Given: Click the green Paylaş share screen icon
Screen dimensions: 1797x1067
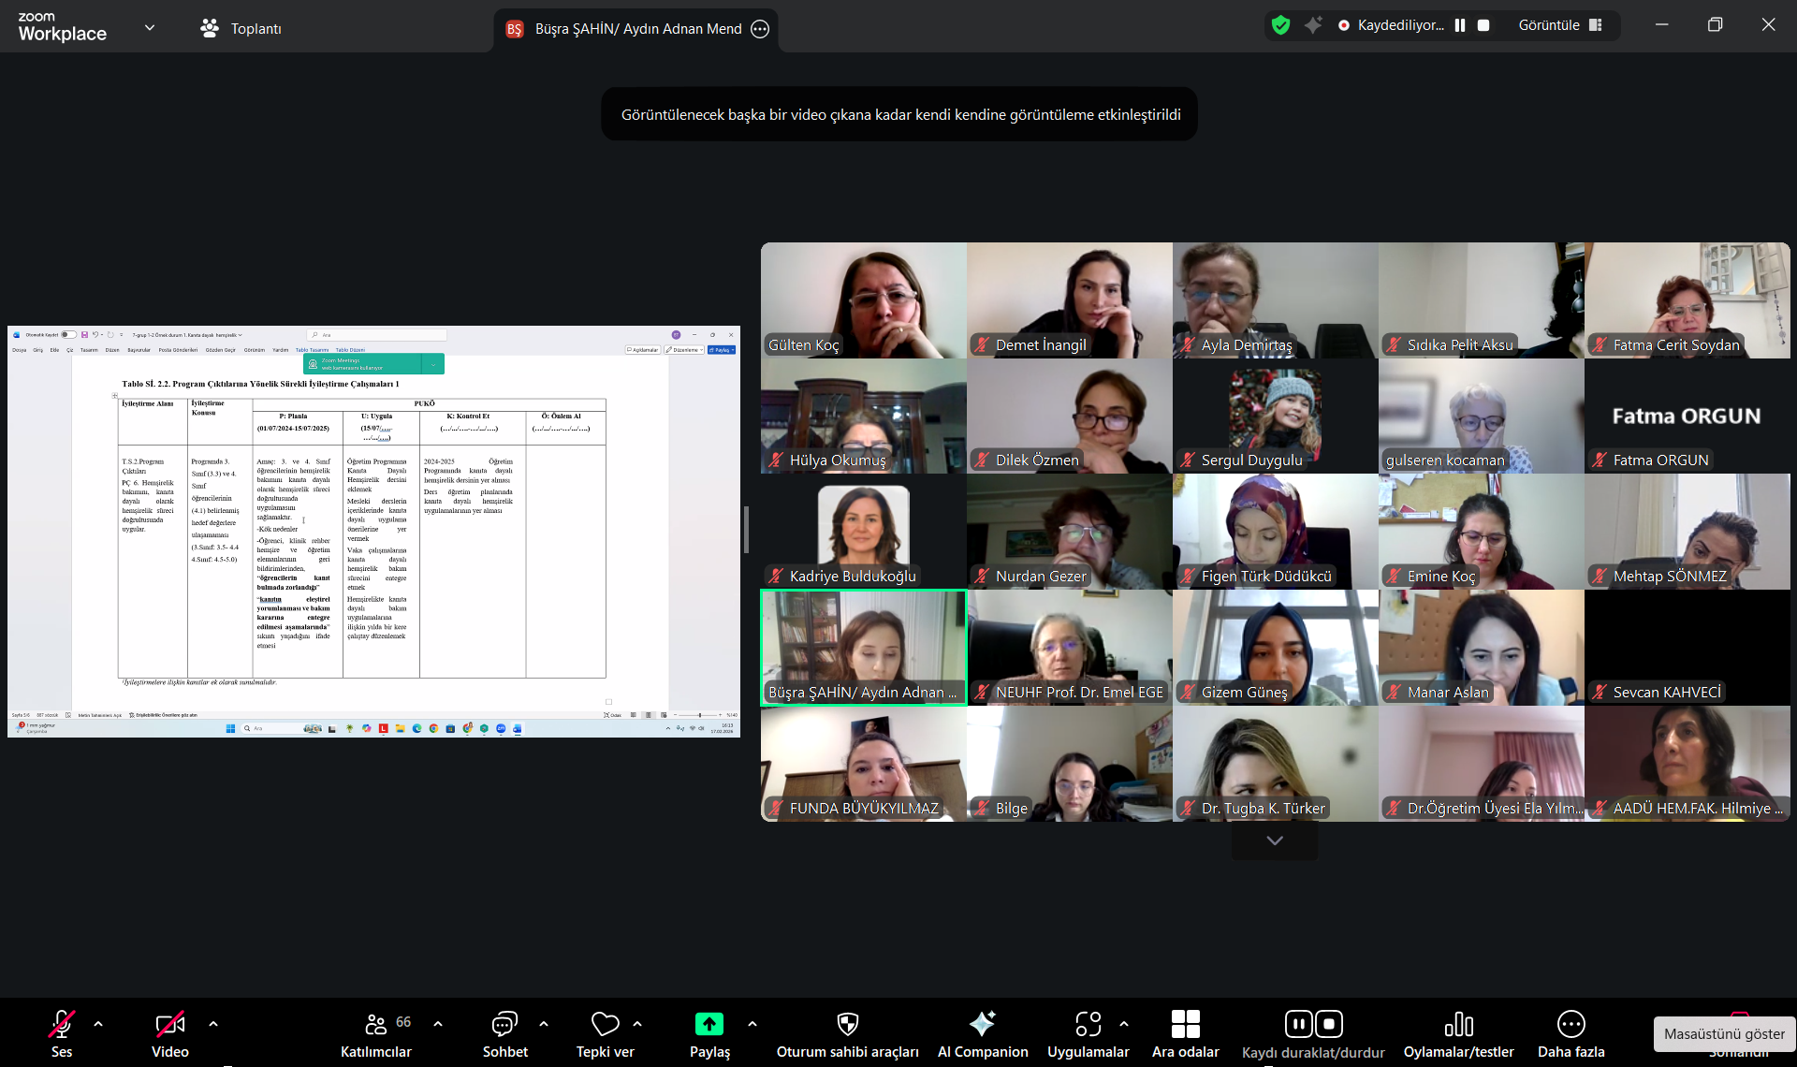Looking at the screenshot, I should pyautogui.click(x=709, y=1024).
